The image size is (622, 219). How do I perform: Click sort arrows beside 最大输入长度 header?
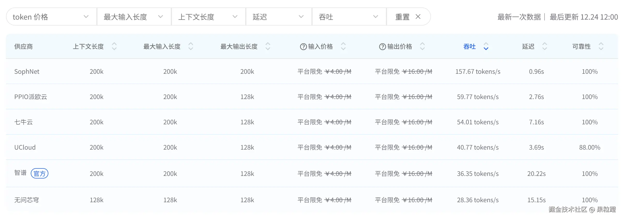(191, 46)
